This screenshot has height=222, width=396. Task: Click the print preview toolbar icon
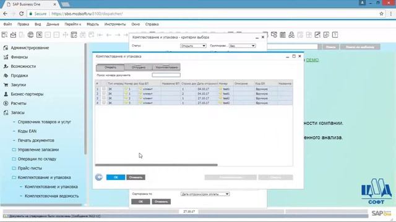4,35
